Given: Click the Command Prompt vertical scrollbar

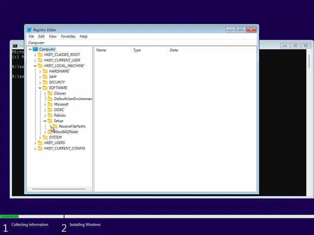Looking at the screenshot, I should click(x=309, y=61).
